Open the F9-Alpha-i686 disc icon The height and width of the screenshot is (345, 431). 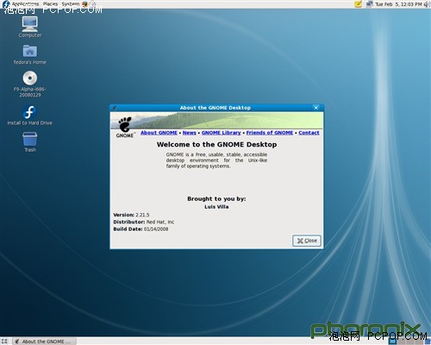pyautogui.click(x=30, y=84)
